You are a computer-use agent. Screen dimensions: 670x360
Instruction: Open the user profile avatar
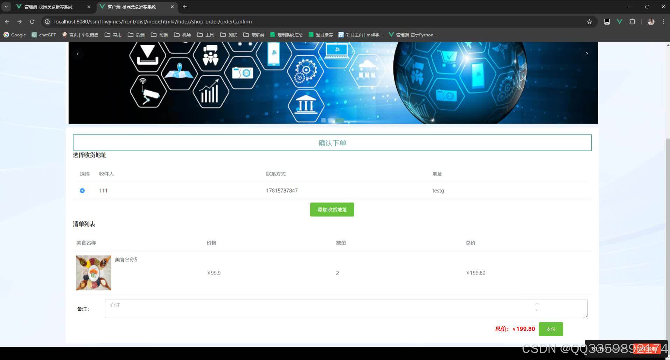pyautogui.click(x=651, y=22)
